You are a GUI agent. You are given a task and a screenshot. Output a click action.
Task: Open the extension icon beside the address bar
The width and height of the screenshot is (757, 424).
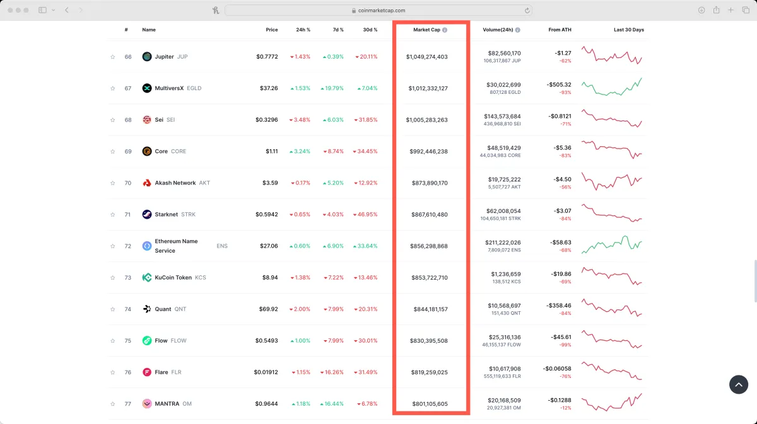216,10
